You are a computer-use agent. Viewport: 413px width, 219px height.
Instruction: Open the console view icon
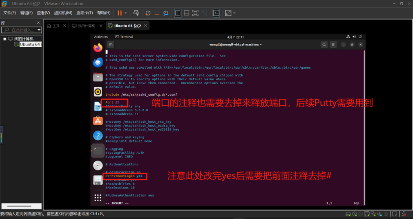coord(216,13)
